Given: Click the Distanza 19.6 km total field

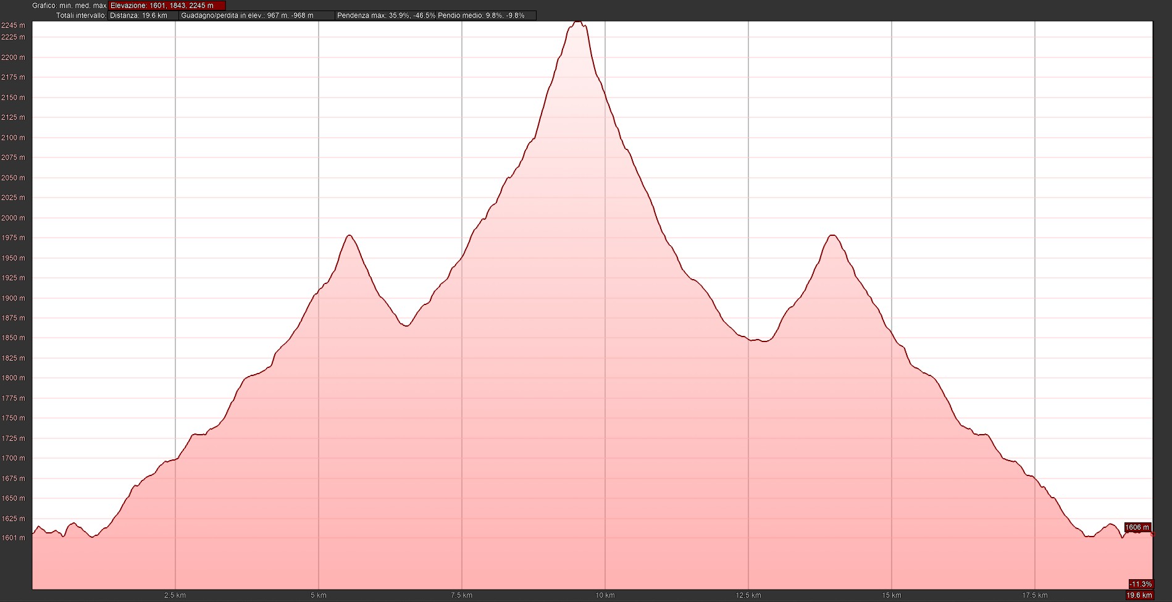Looking at the screenshot, I should tap(143, 15).
